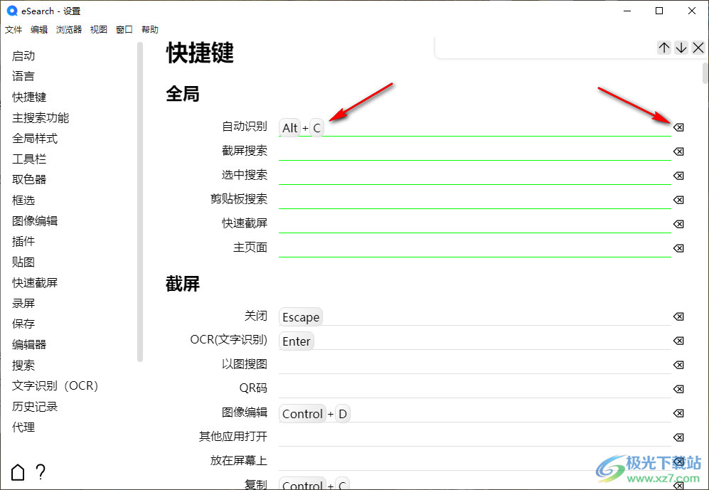Jump to 录屏 settings
This screenshot has width=709, height=490.
point(23,303)
